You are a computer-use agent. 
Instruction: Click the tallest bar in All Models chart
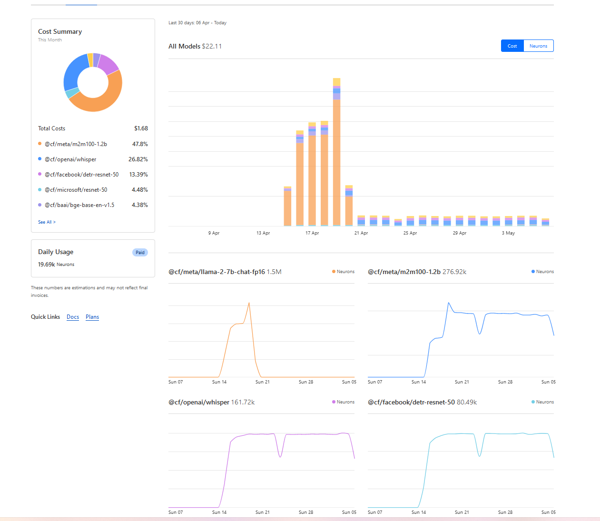pos(337,152)
